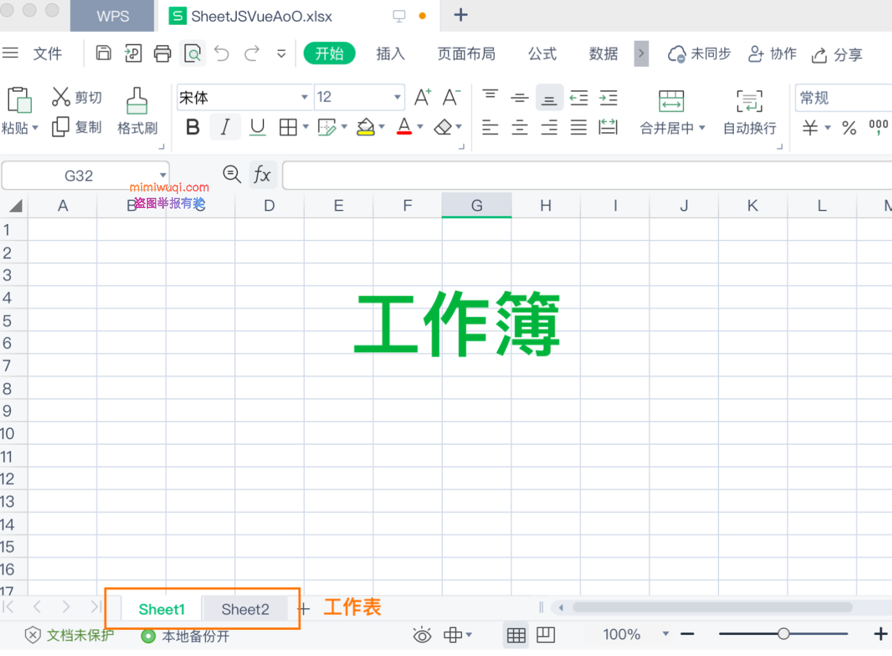Expand quick access toolbar customize arrow
This screenshot has width=892, height=656.
pos(281,54)
